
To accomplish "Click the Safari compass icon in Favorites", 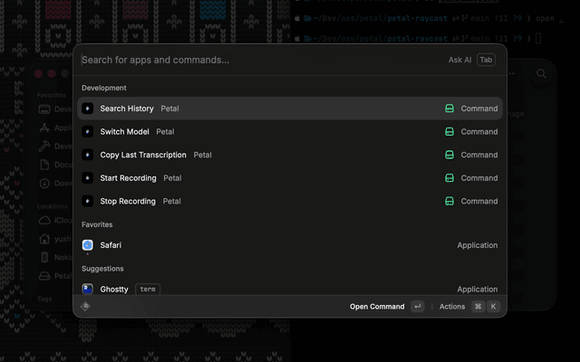I will (x=88, y=245).
